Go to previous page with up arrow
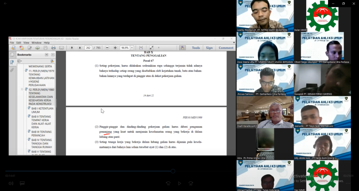 [72, 48]
